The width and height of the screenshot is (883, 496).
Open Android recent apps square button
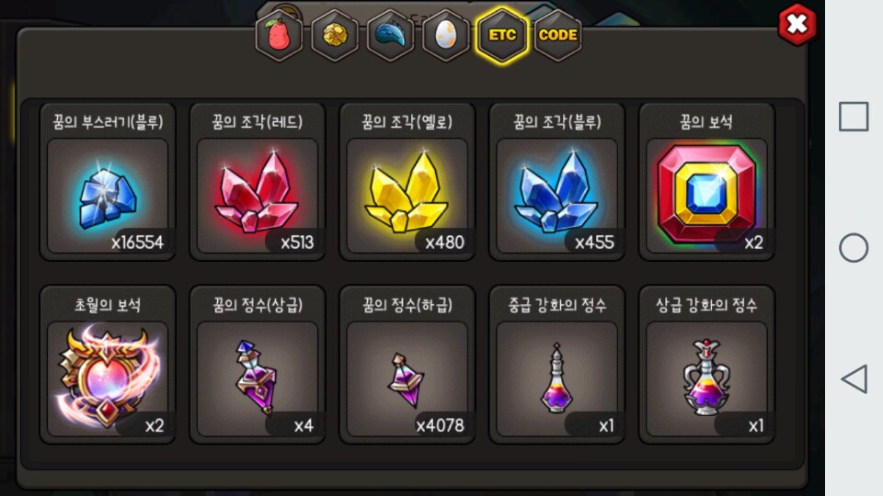coord(854,117)
